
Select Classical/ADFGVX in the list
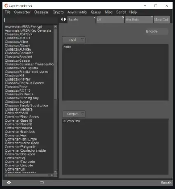[19, 34]
